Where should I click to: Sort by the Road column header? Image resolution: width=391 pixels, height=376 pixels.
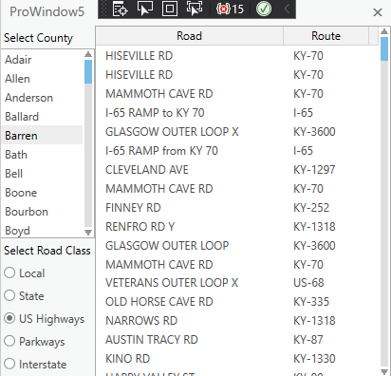pyautogui.click(x=189, y=36)
